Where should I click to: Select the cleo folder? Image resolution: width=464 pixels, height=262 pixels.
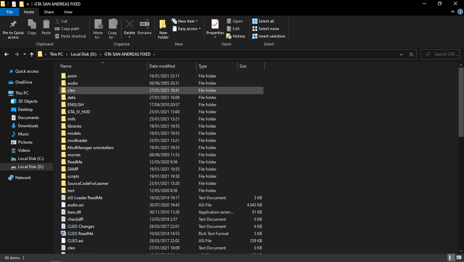(161, 90)
